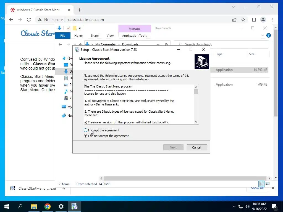The image size is (283, 212).
Task: Reload the Chrome page
Action: 29,20
